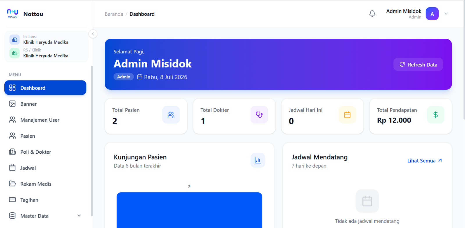Click the 7 hari ke depan subtitle
The width and height of the screenshot is (465, 228).
(309, 166)
